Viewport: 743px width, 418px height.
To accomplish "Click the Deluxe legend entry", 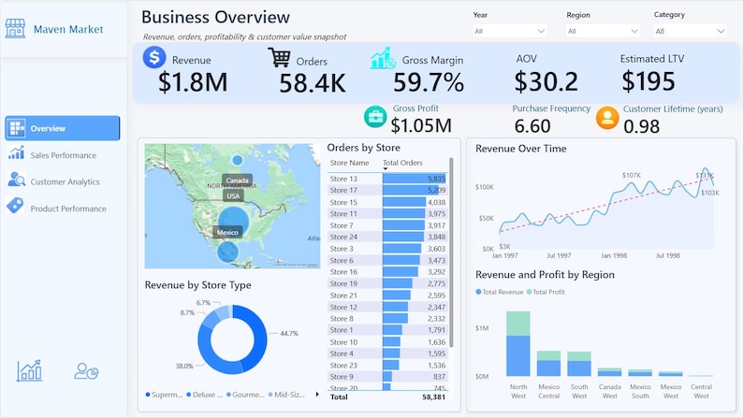I will pyautogui.click(x=204, y=395).
